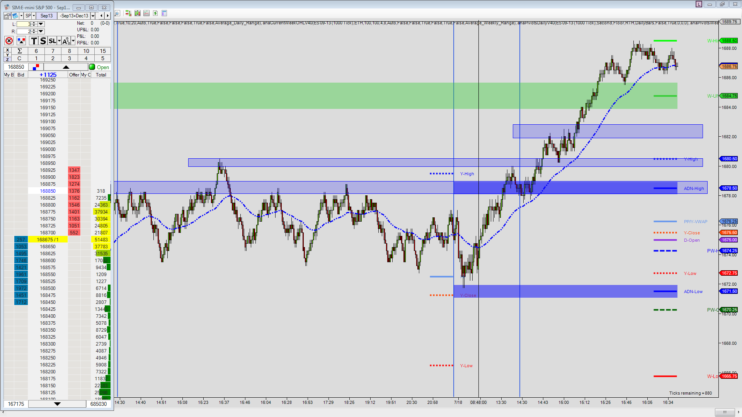Screen dimensions: 742x417
Task: Click the R quantity input field
Action: (x=24, y=31)
